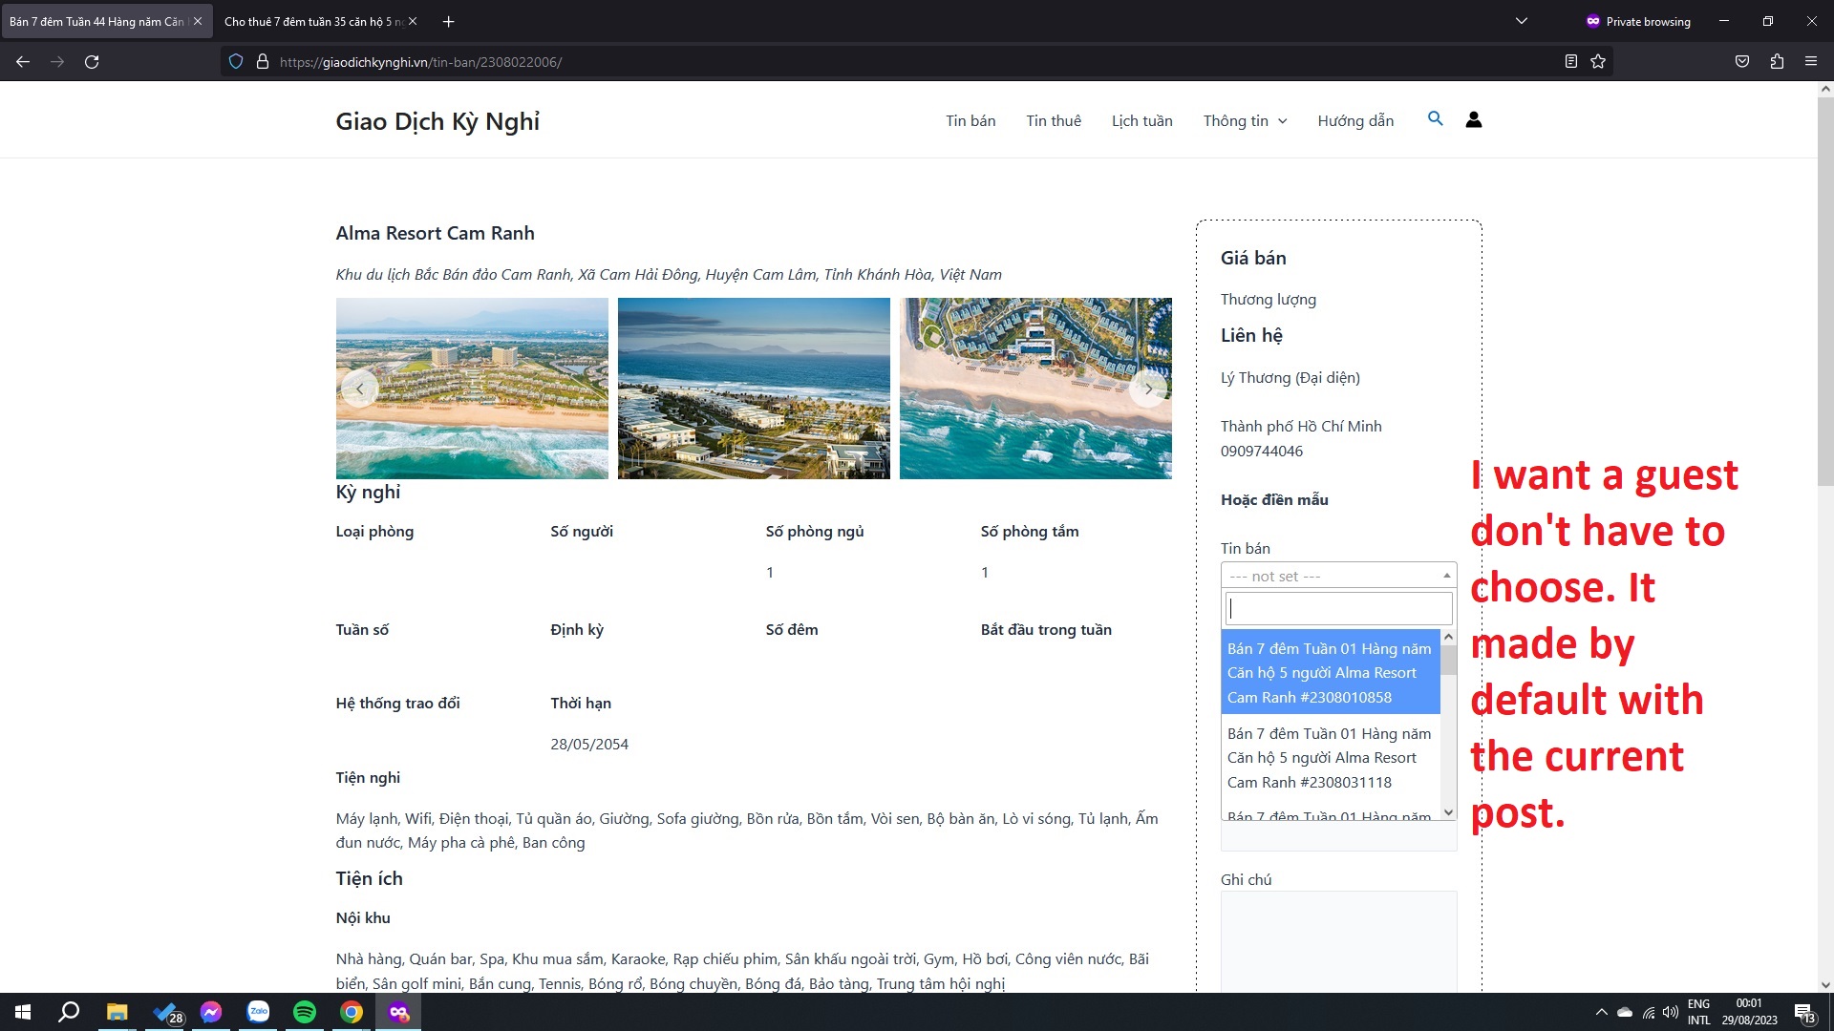
Task: Open the browser extensions icon
Action: pyautogui.click(x=1777, y=62)
